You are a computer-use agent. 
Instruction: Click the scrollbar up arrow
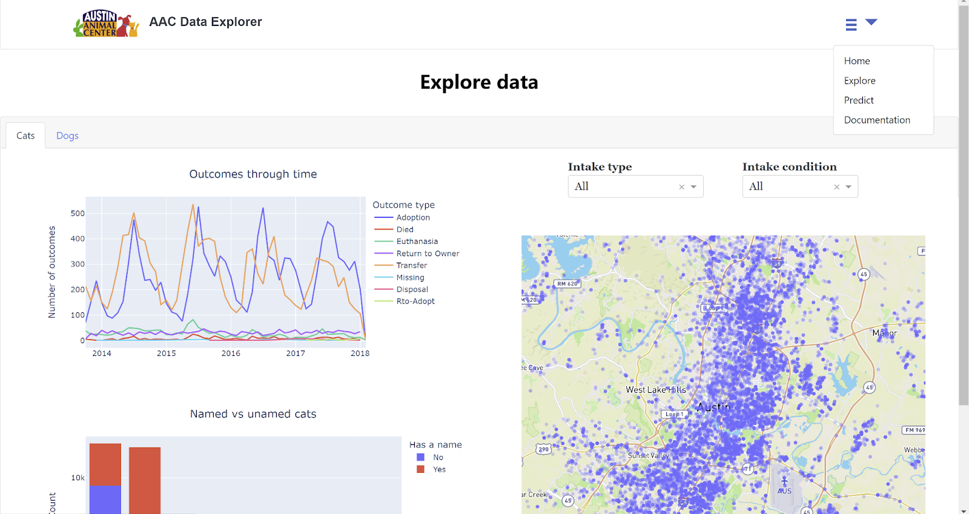pos(964,3)
